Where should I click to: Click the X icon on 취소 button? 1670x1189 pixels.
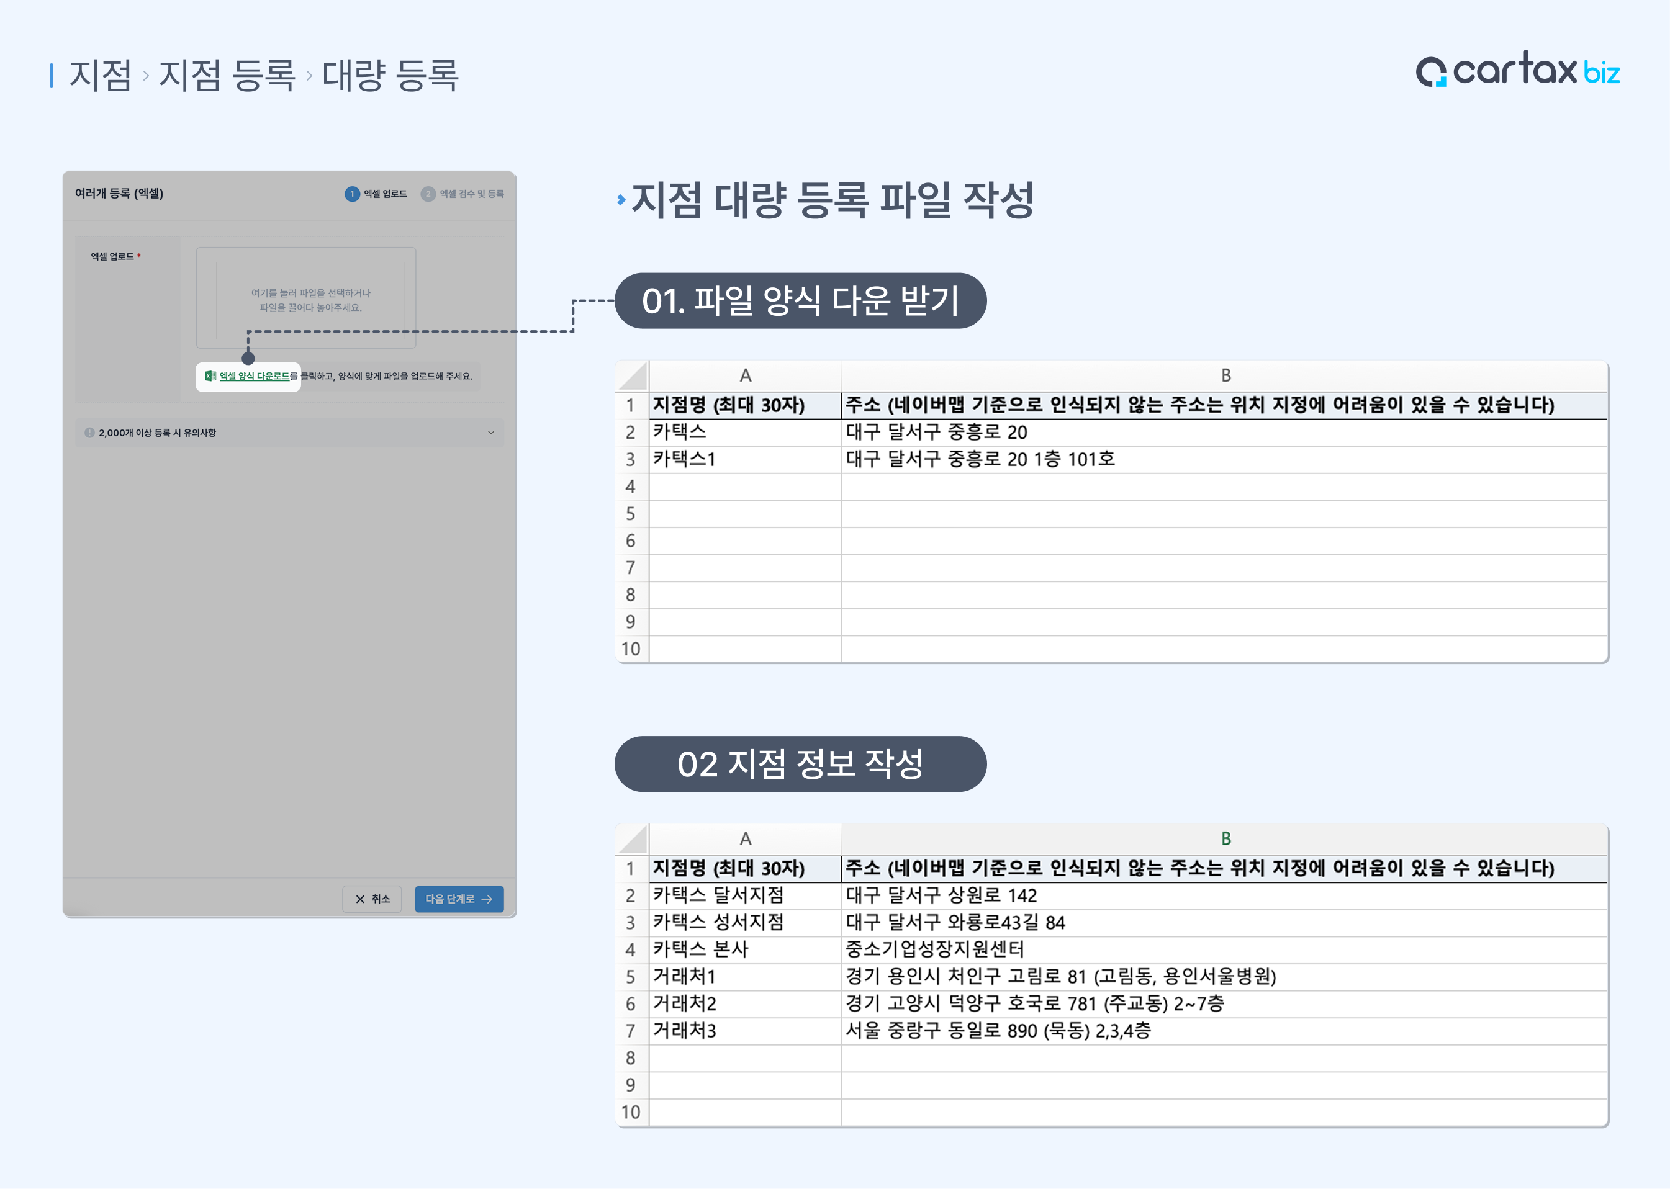point(359,899)
